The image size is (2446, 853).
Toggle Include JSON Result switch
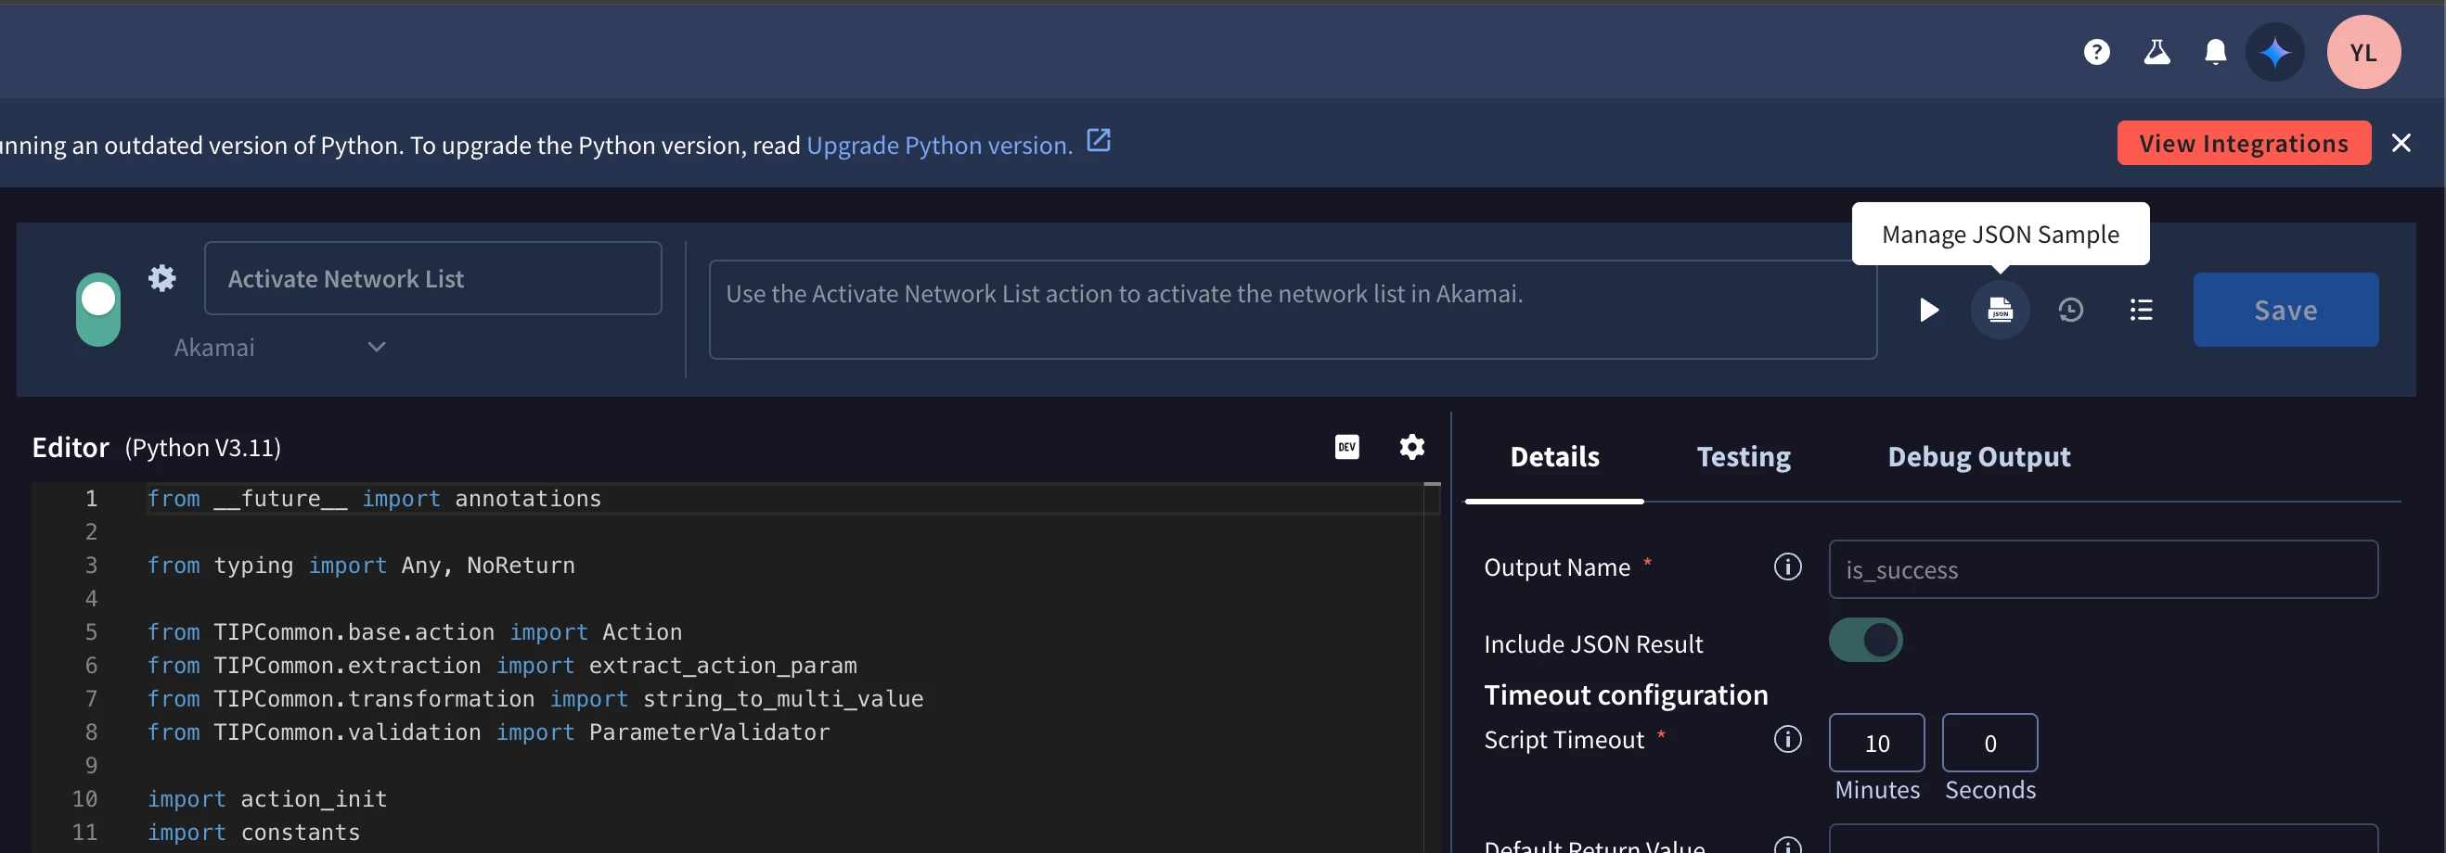1866,641
